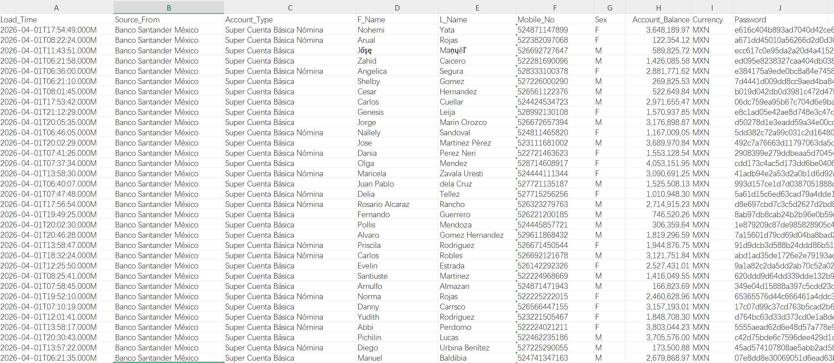The height and width of the screenshot is (363, 834).
Task: Select last name cell Marin Orozco
Action: coord(477,122)
